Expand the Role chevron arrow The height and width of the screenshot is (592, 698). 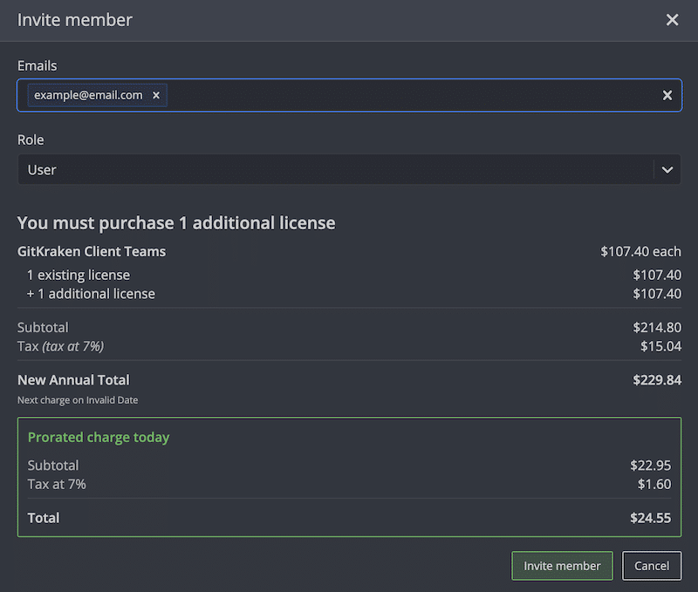point(667,170)
